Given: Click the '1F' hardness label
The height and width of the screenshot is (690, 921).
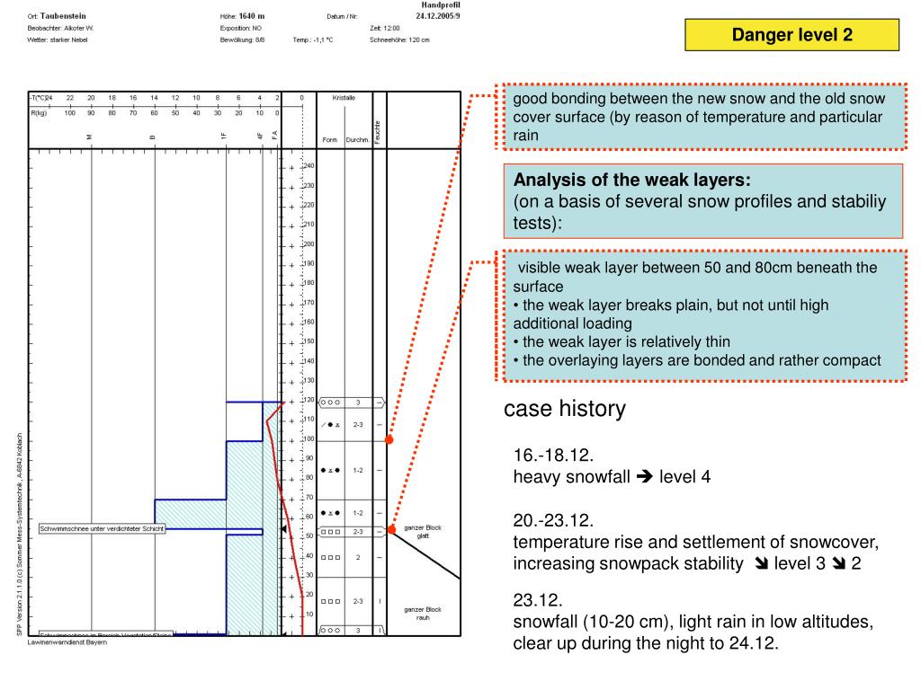Looking at the screenshot, I should (x=224, y=137).
